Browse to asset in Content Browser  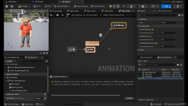click(x=12, y=6)
